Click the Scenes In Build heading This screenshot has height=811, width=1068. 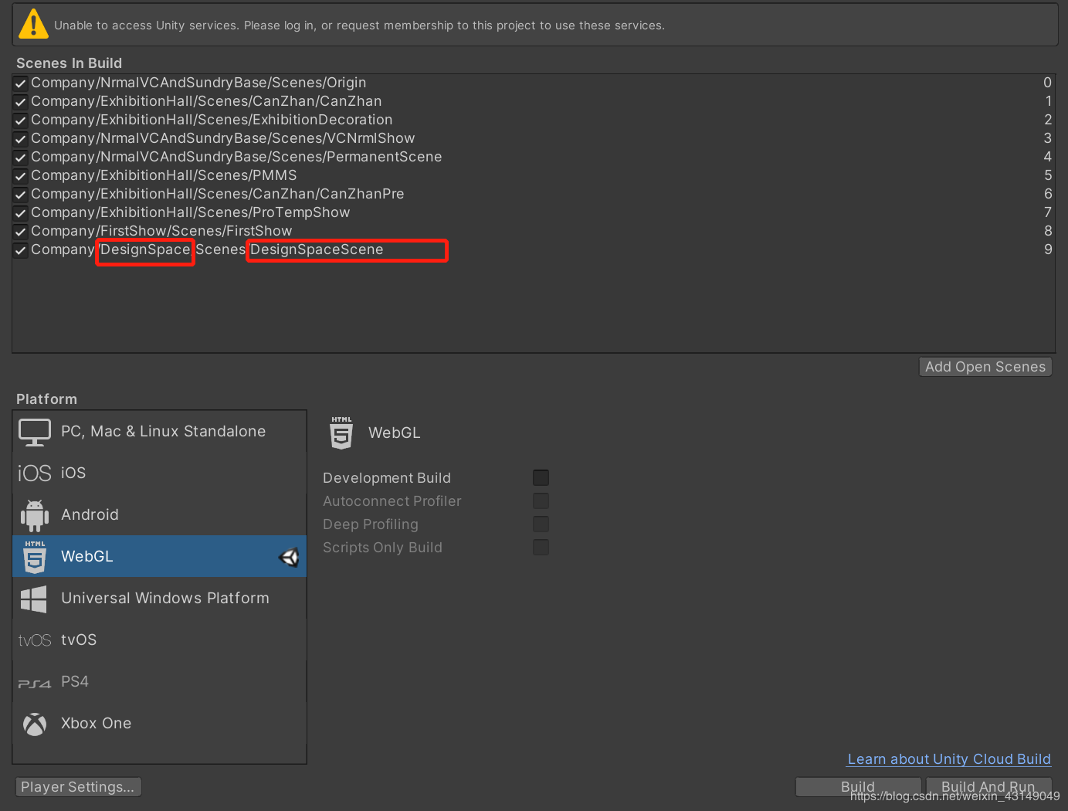click(69, 63)
